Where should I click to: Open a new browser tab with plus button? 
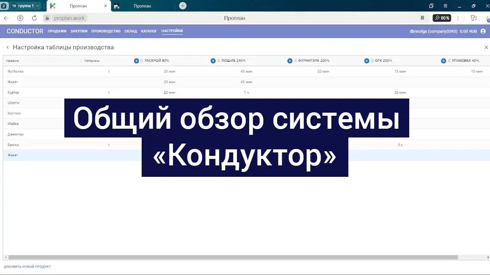click(183, 6)
